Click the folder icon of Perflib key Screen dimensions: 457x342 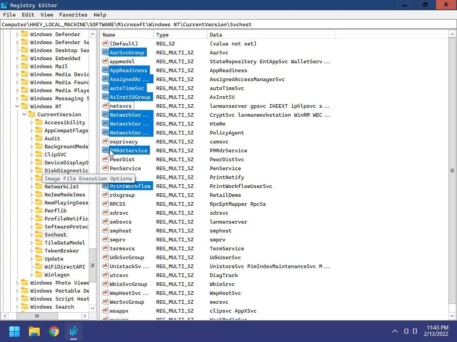point(39,210)
